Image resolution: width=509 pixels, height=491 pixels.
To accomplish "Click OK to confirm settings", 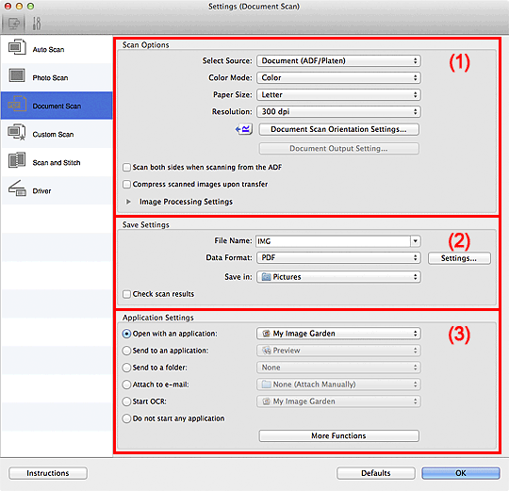I will [461, 473].
